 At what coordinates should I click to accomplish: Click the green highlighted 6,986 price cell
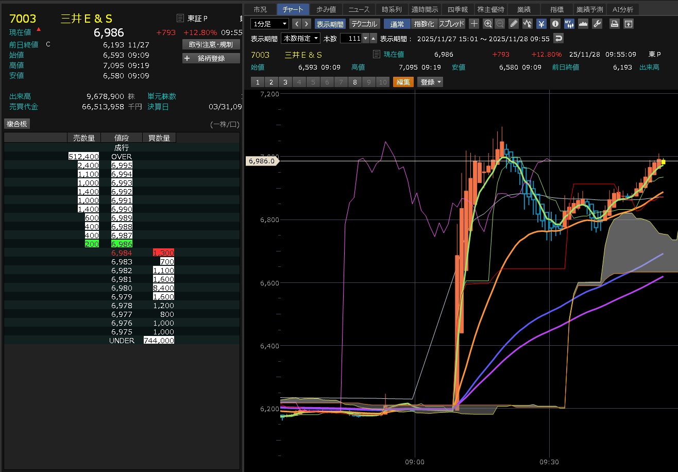click(122, 244)
